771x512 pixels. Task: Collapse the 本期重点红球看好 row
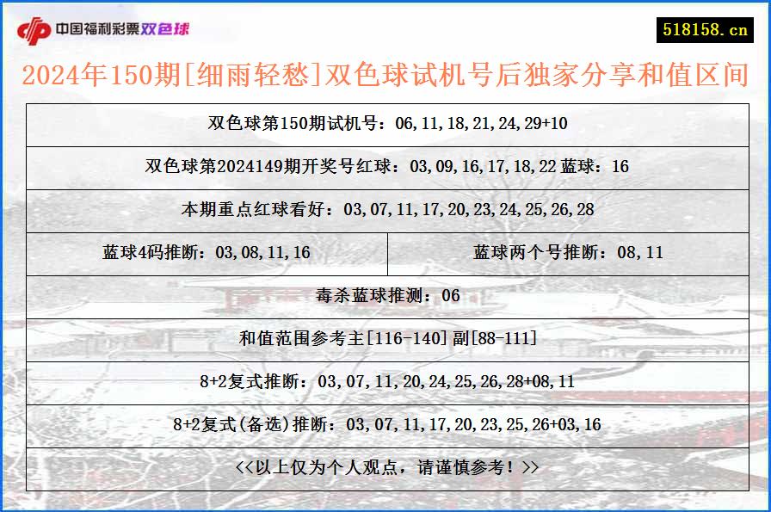pyautogui.click(x=385, y=209)
